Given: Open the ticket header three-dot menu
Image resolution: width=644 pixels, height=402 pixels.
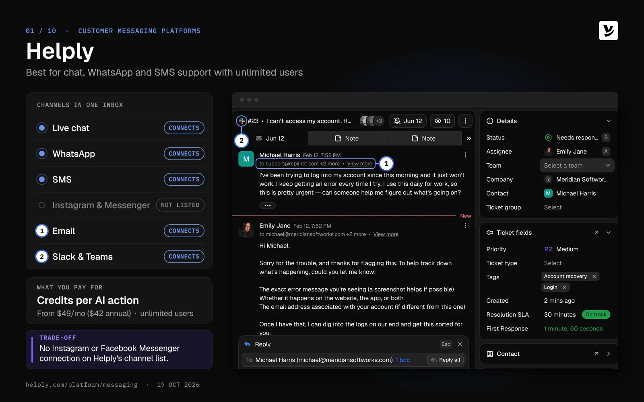Looking at the screenshot, I should pos(465,121).
